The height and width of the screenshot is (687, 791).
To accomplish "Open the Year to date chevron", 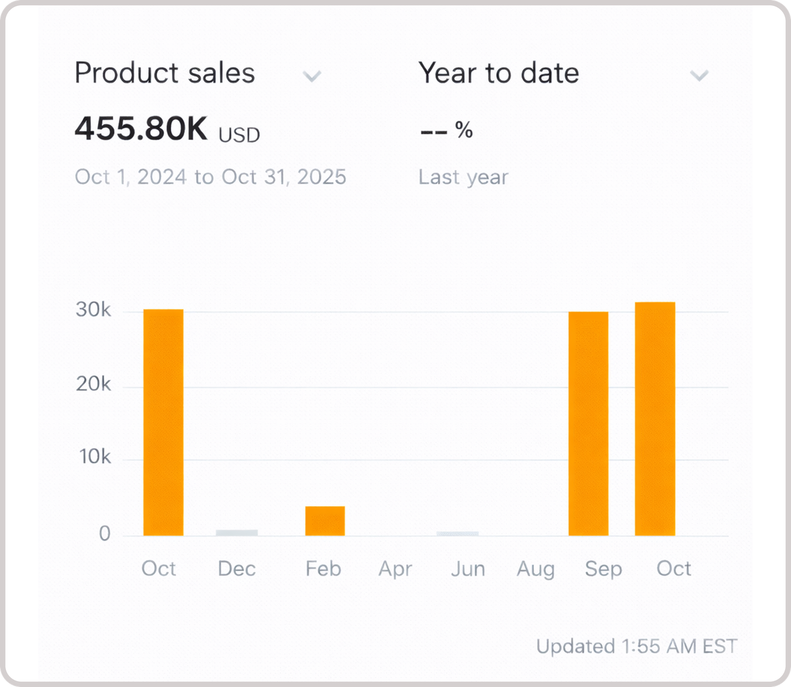I will [699, 76].
